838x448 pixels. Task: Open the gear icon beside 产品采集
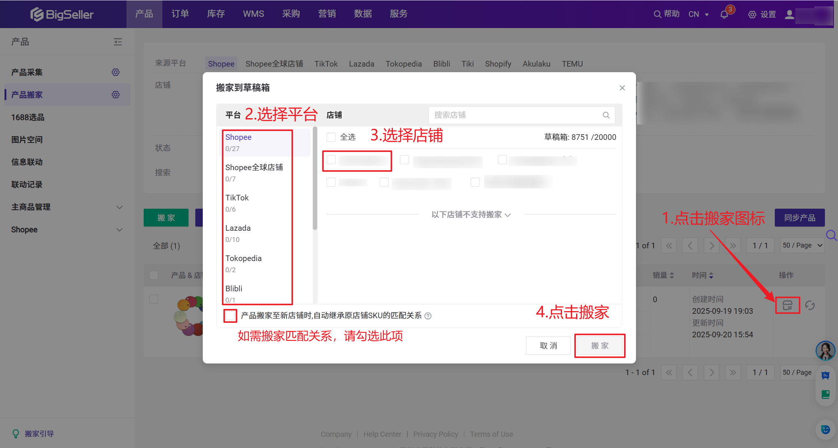tap(116, 72)
